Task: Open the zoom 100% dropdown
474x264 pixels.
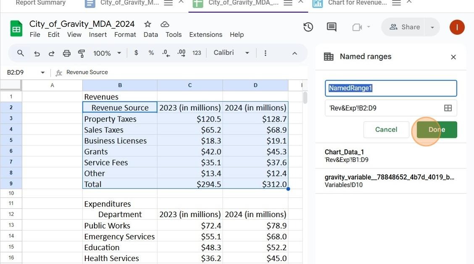Action: click(x=107, y=53)
